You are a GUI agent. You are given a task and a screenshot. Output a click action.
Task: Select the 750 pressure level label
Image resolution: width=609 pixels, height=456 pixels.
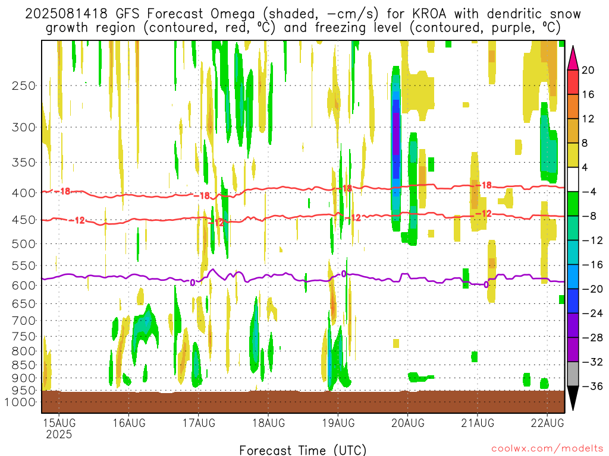pyautogui.click(x=24, y=337)
